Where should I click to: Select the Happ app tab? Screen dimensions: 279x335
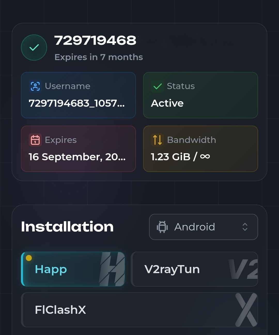pos(73,269)
